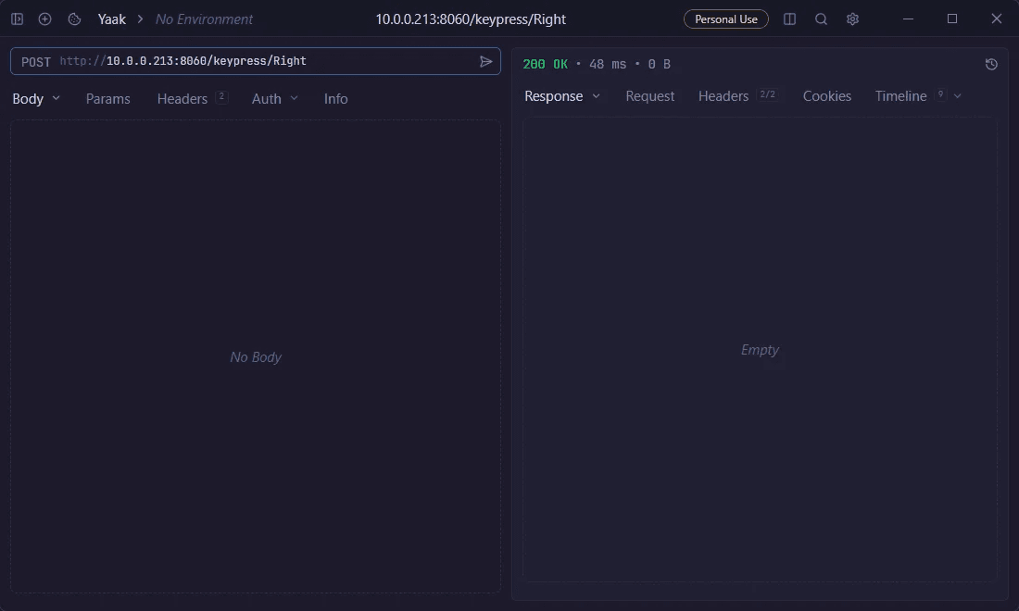Open the response Request tab
Viewport: 1019px width, 611px height.
pyautogui.click(x=650, y=96)
